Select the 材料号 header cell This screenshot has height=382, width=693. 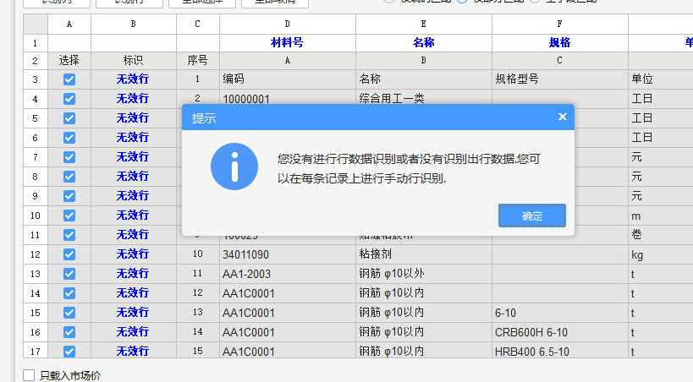pyautogui.click(x=288, y=43)
